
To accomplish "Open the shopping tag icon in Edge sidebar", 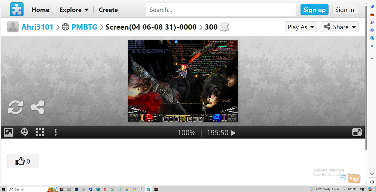I will [x=372, y=7].
